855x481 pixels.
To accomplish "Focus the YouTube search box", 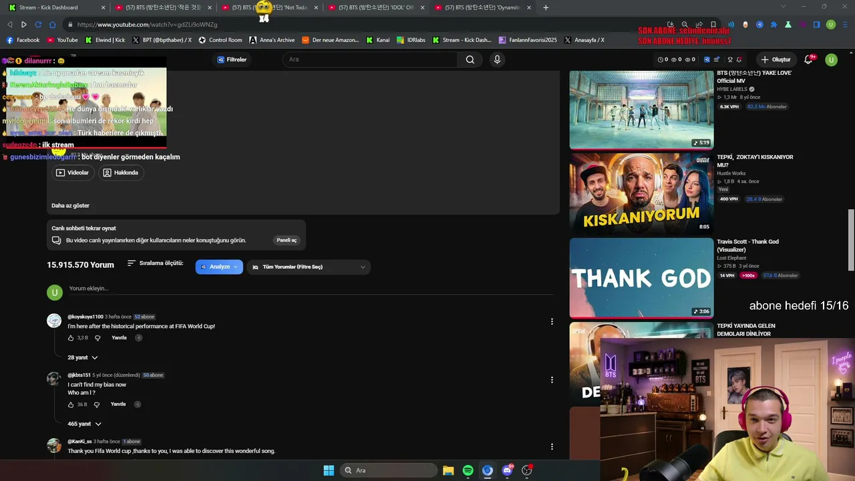I will (x=371, y=59).
